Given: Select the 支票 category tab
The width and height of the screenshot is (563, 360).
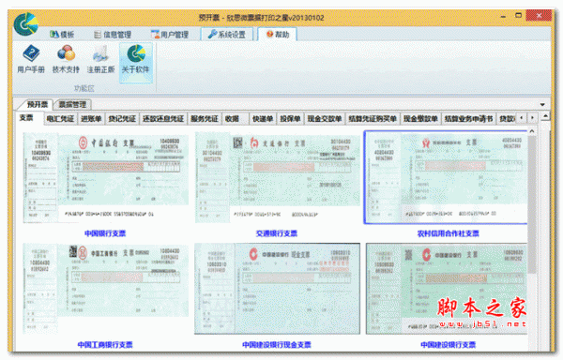Looking at the screenshot, I should click(26, 118).
